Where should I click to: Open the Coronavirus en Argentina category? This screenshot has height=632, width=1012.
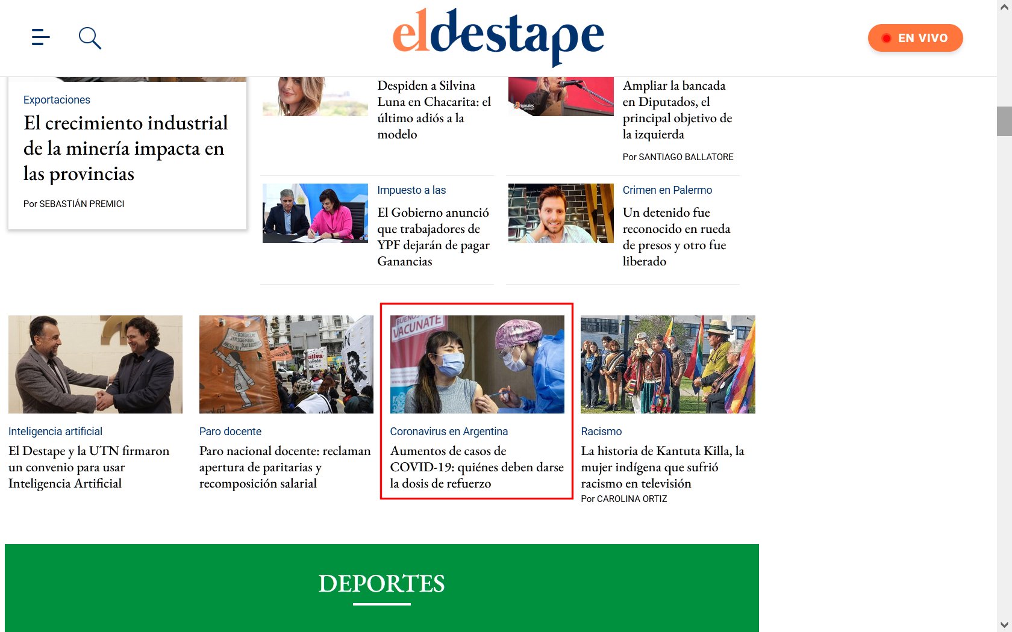click(449, 432)
